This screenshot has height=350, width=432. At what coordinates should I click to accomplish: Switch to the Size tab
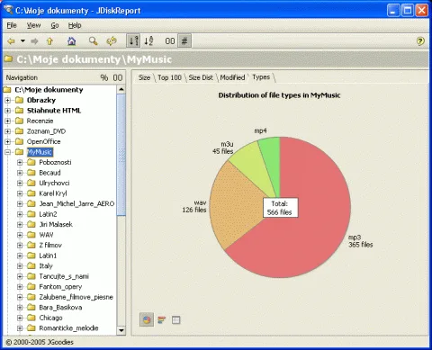click(x=144, y=77)
